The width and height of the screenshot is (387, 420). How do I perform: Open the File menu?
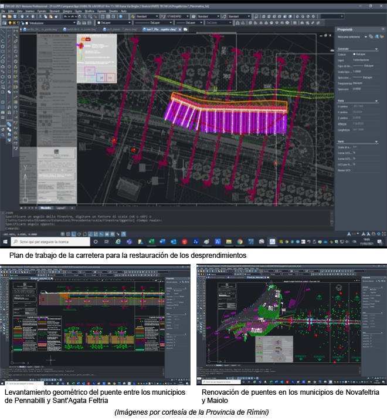click(x=3, y=11)
